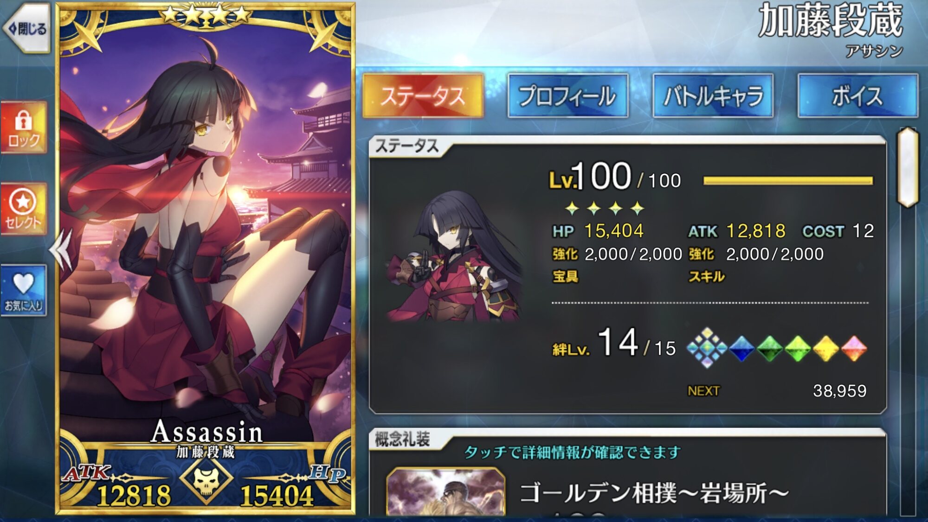Click the first green bond gem

(770, 348)
